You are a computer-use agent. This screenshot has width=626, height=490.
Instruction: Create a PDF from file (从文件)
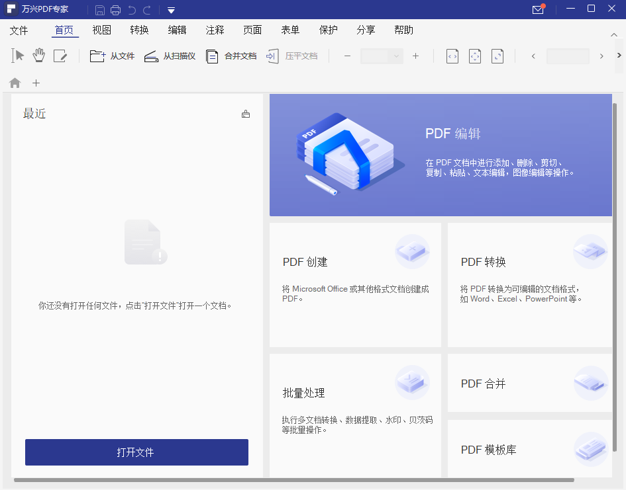(113, 56)
